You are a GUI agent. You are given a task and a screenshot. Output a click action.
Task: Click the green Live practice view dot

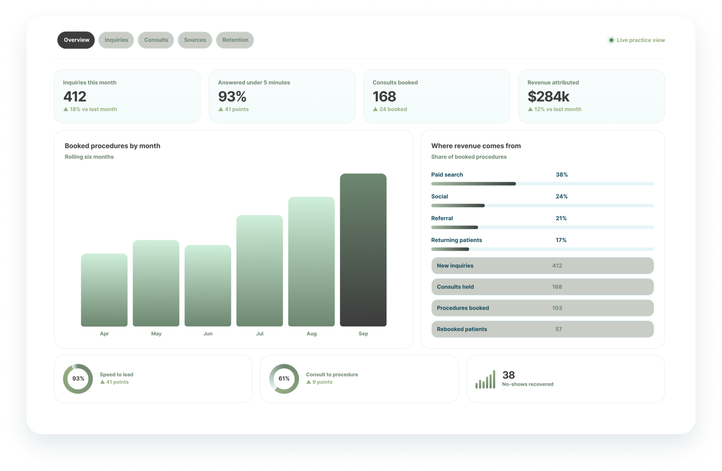coord(611,40)
